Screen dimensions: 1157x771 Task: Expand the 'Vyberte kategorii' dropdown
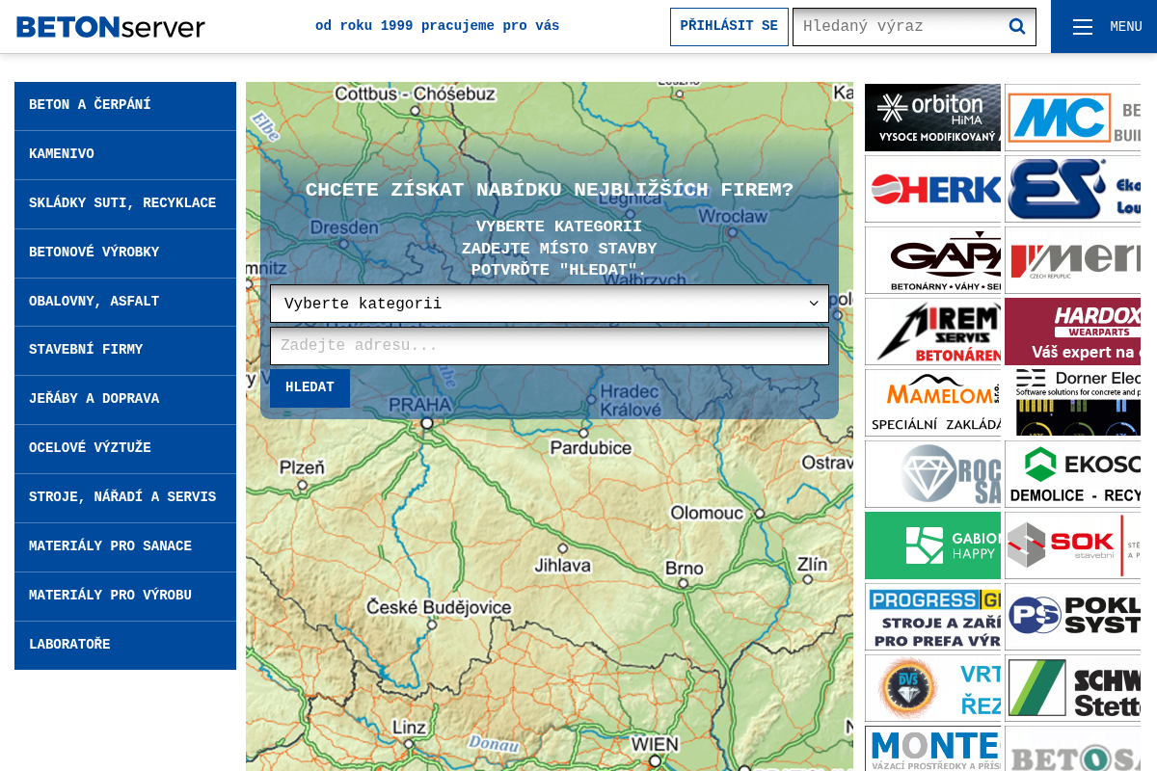(550, 304)
